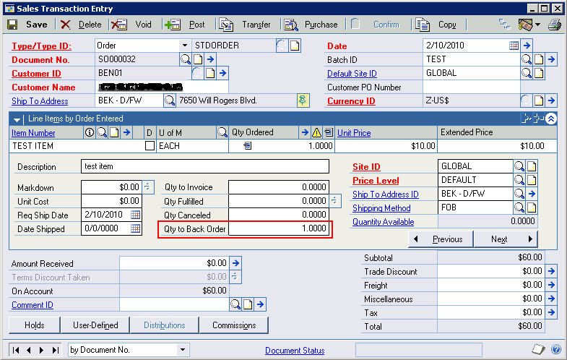Open the note icon beside Document No.
Screen dimensions: 567x360
(x=198, y=59)
